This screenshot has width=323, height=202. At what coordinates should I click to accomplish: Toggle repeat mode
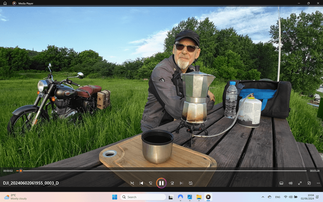(x=191, y=183)
